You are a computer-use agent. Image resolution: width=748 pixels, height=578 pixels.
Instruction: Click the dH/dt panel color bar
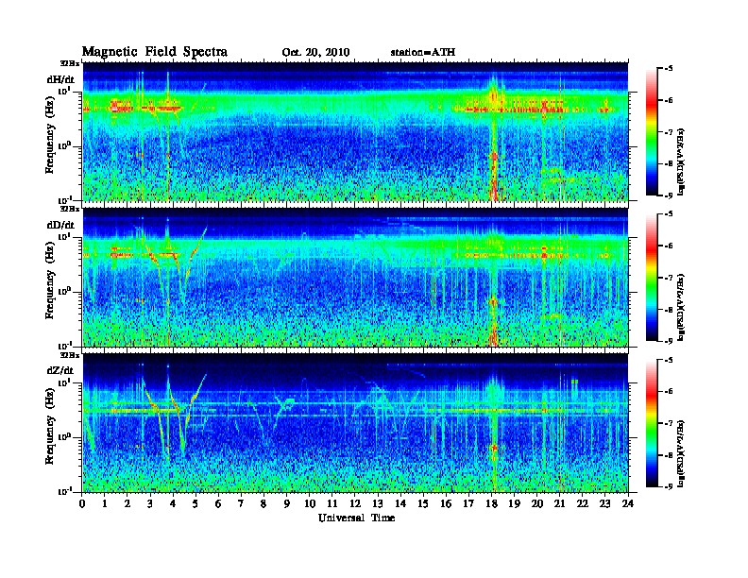pos(652,131)
